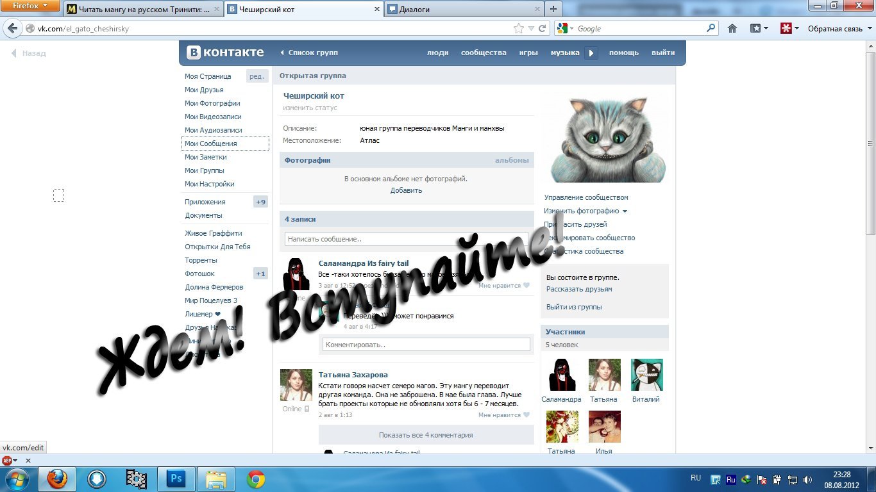Click the Firefox home icon
876x492 pixels.
point(732,29)
